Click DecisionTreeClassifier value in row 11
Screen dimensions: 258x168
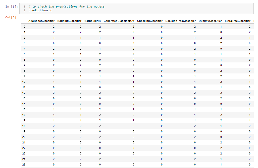(x=195, y=87)
